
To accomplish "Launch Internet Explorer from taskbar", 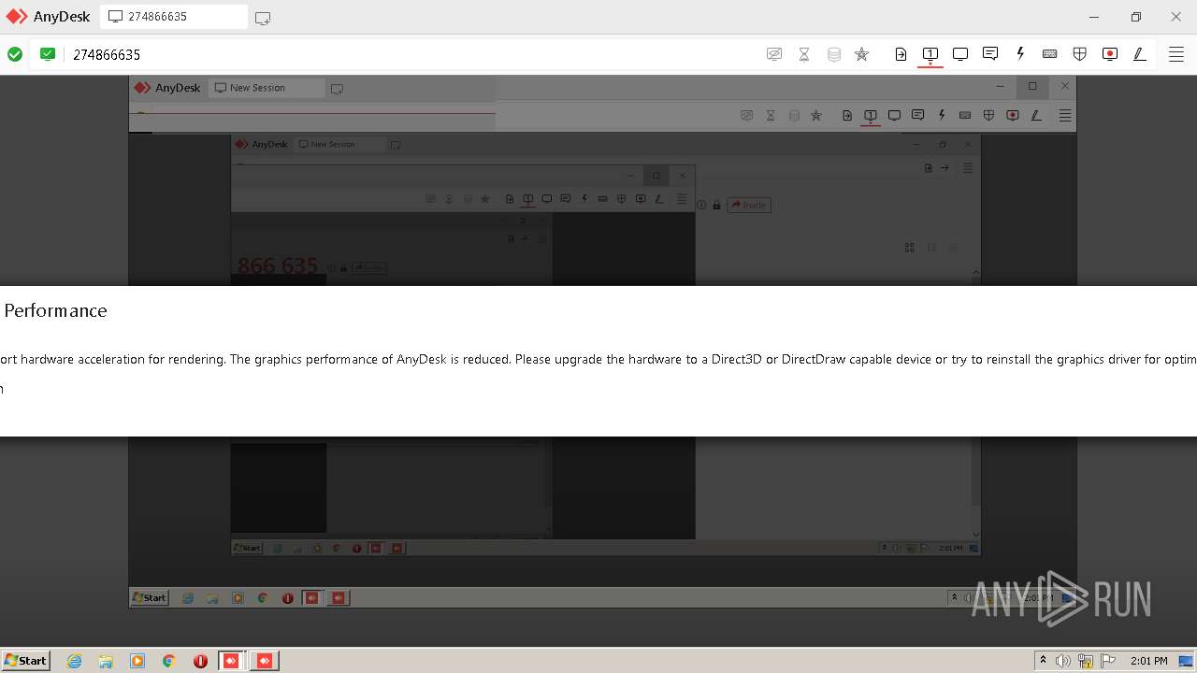I will coord(74,661).
